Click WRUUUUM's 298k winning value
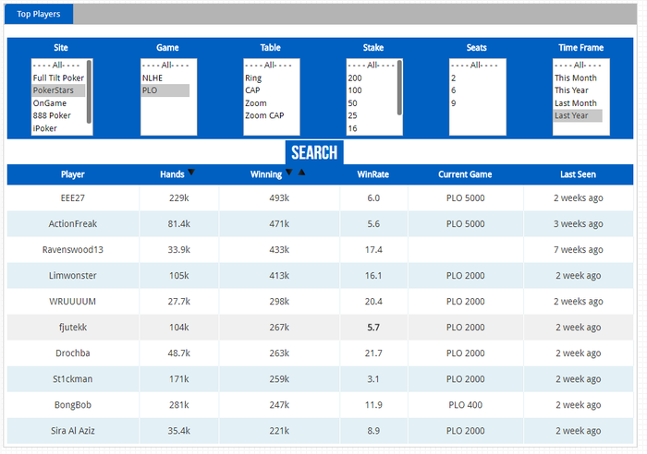The height and width of the screenshot is (454, 647). coord(279,302)
